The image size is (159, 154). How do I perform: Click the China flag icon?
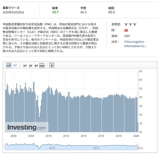coord(126,30)
